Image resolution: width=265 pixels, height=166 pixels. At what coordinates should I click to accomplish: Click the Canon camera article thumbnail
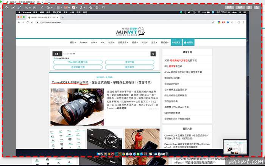(x=77, y=107)
